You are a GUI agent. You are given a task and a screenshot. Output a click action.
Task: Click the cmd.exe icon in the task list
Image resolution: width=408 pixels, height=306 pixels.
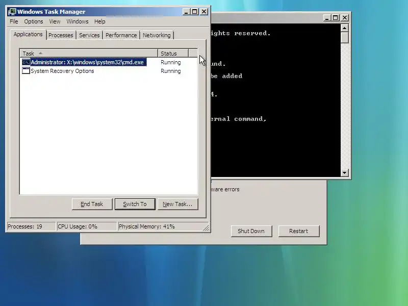point(26,62)
